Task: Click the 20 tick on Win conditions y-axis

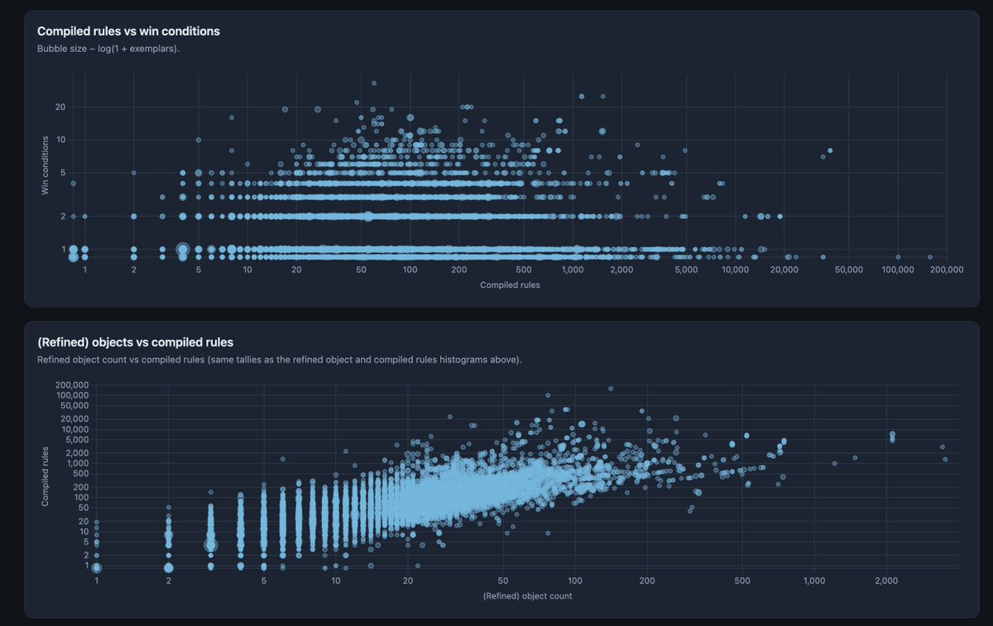Action: [x=60, y=107]
